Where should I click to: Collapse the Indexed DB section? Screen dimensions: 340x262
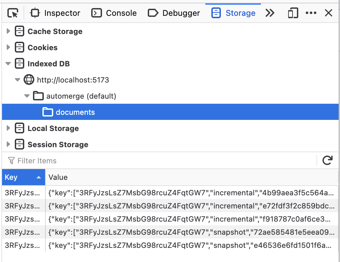[x=8, y=64]
